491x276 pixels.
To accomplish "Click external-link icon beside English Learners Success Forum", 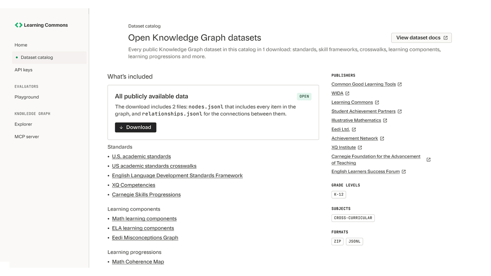I will [x=404, y=172].
